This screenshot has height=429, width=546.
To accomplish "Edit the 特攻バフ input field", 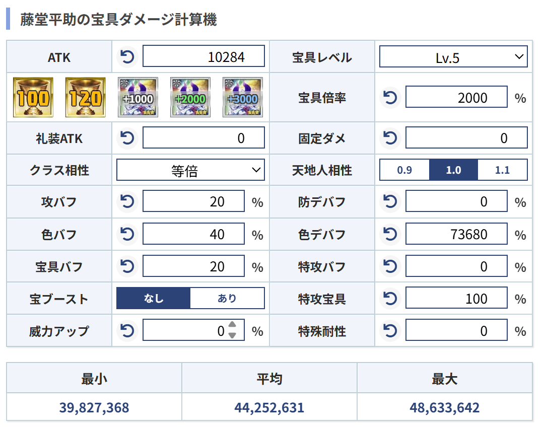I will [x=456, y=266].
